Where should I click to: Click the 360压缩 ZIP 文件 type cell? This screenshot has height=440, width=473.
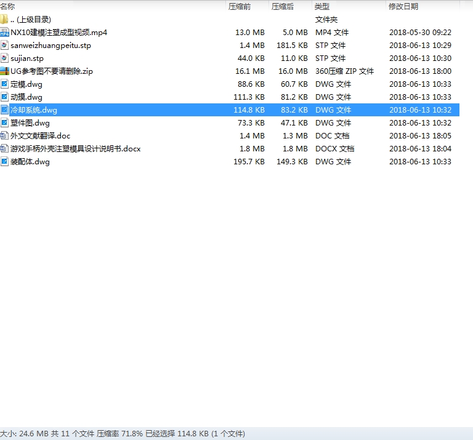point(344,71)
